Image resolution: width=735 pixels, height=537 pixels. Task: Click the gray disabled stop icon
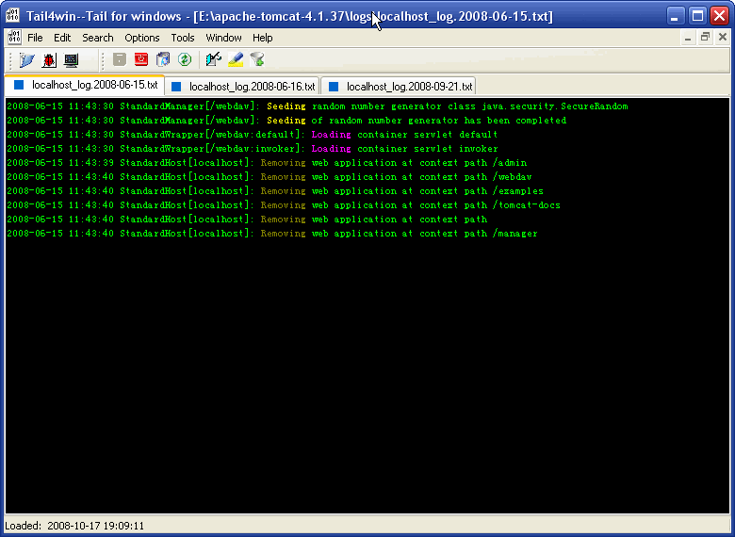tap(120, 59)
